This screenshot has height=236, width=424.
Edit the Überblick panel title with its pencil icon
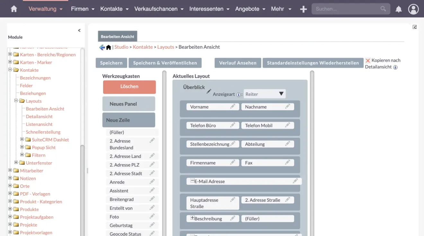coord(208,92)
